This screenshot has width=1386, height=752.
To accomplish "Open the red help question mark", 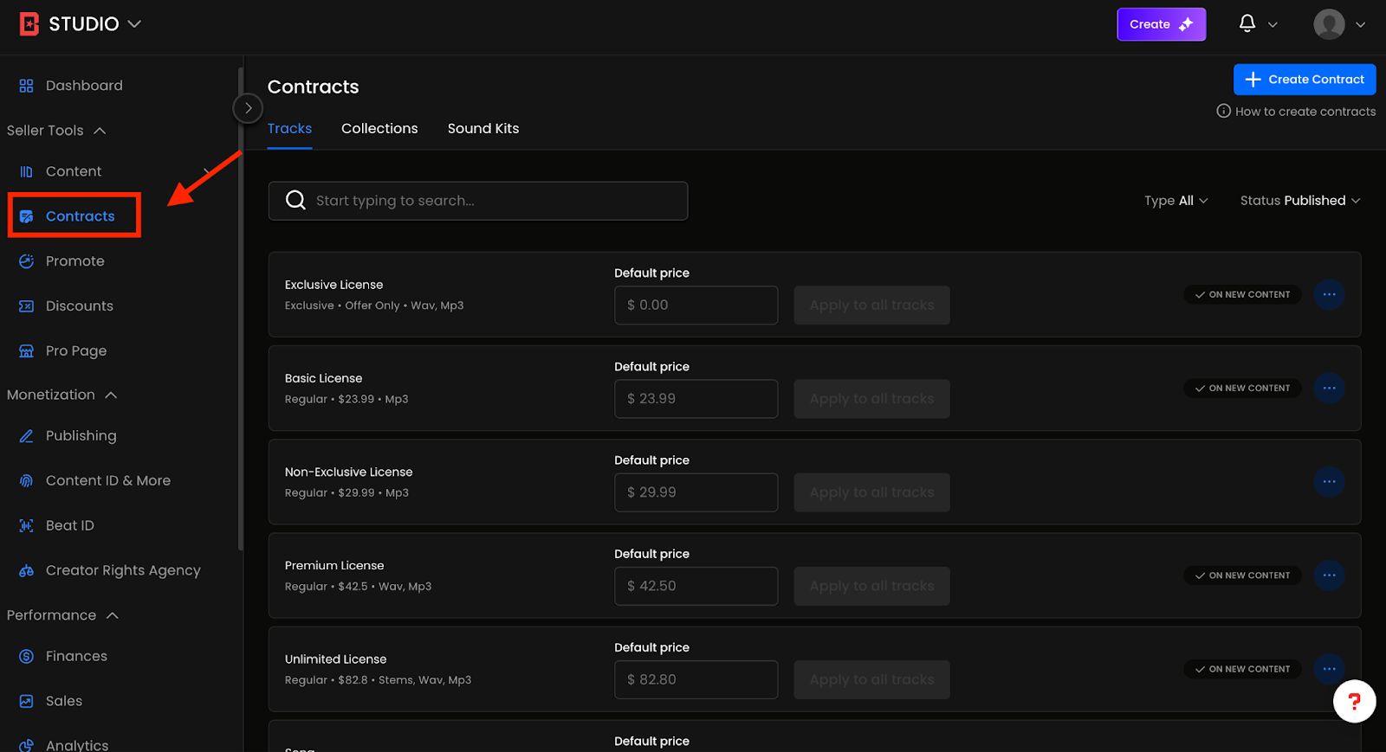I will pyautogui.click(x=1354, y=701).
